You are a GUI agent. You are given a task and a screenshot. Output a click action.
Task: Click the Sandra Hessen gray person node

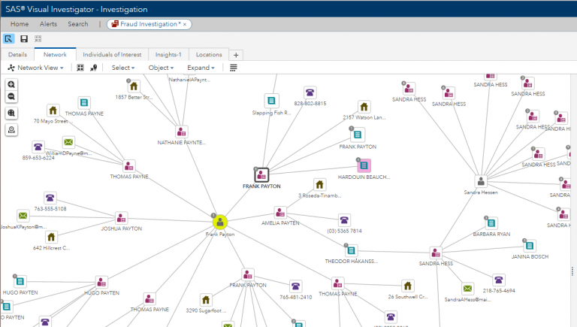481,180
